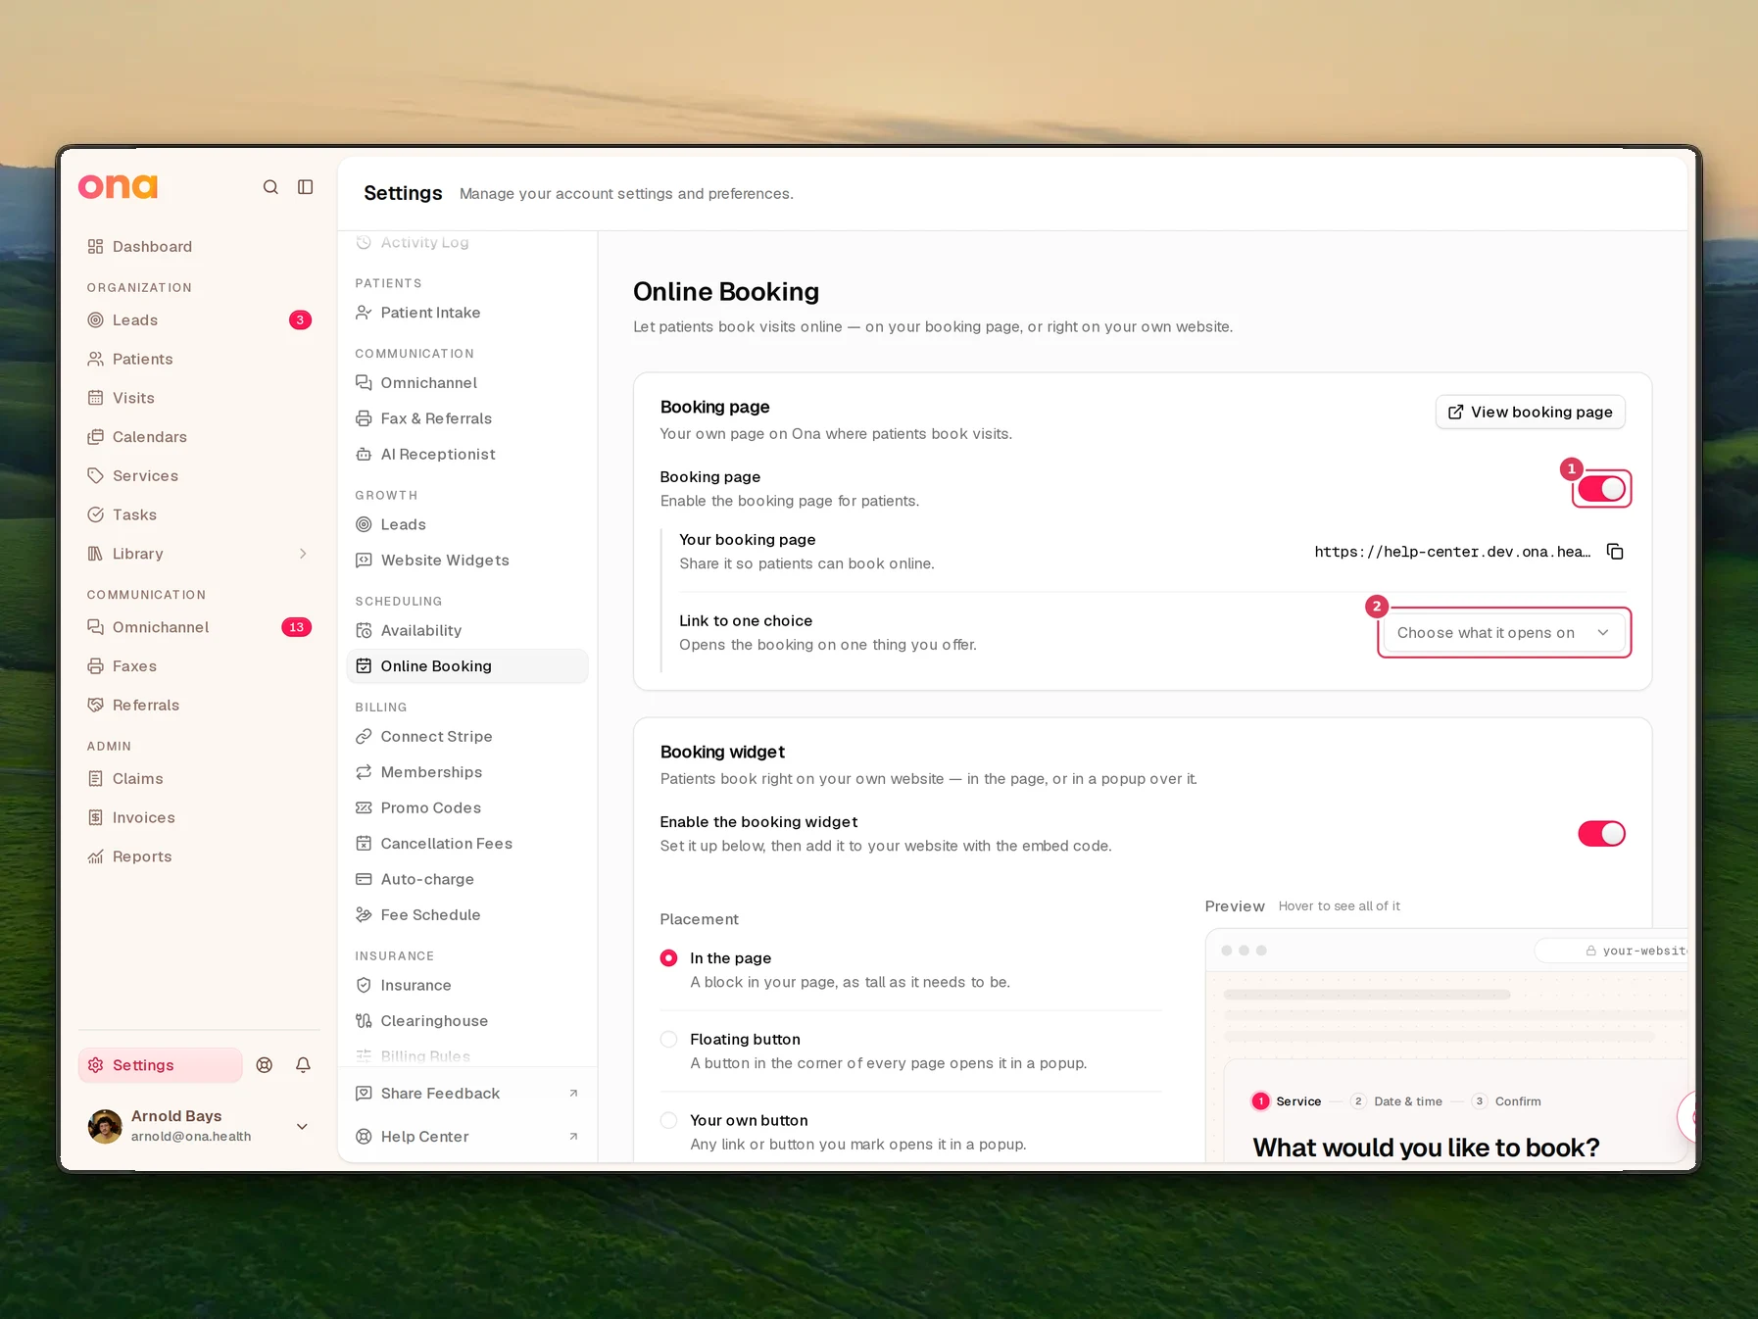Screen dimensions: 1758x1319
Task: Open Leads with 3 badge in sidebar
Action: click(x=199, y=320)
